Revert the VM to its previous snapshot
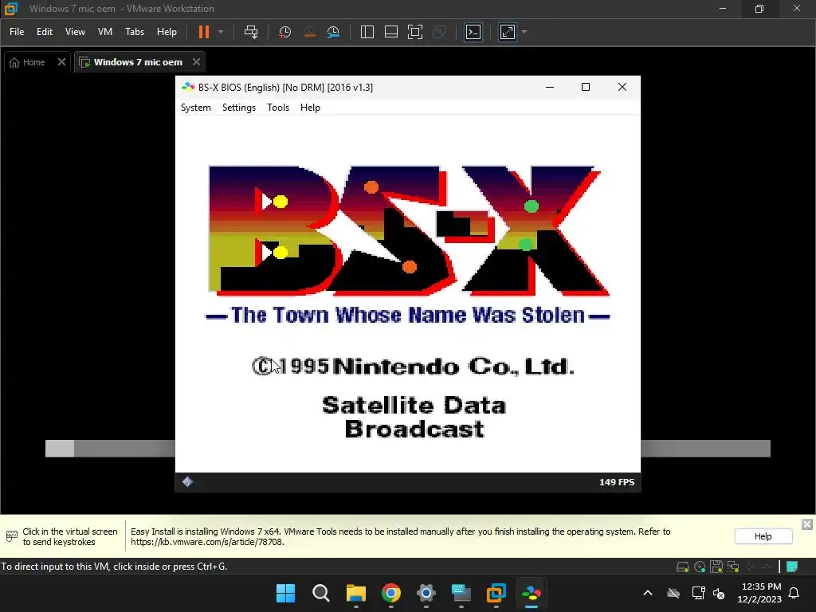 (x=309, y=32)
